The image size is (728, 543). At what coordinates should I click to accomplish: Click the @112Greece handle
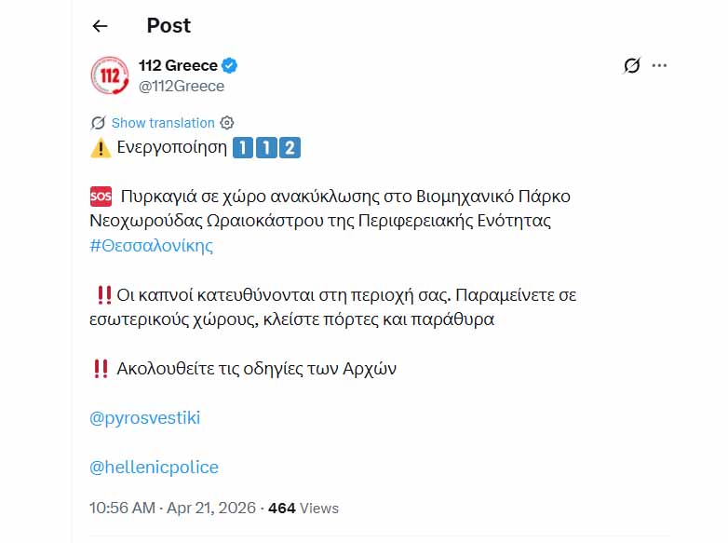tap(182, 87)
